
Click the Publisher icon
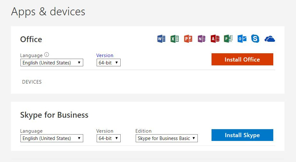click(228, 39)
